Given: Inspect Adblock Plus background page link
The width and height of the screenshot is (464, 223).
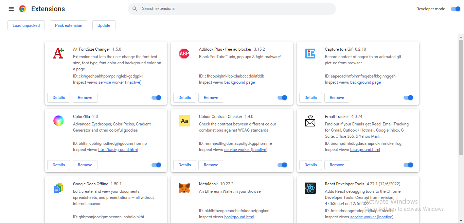Looking at the screenshot, I should [239, 82].
